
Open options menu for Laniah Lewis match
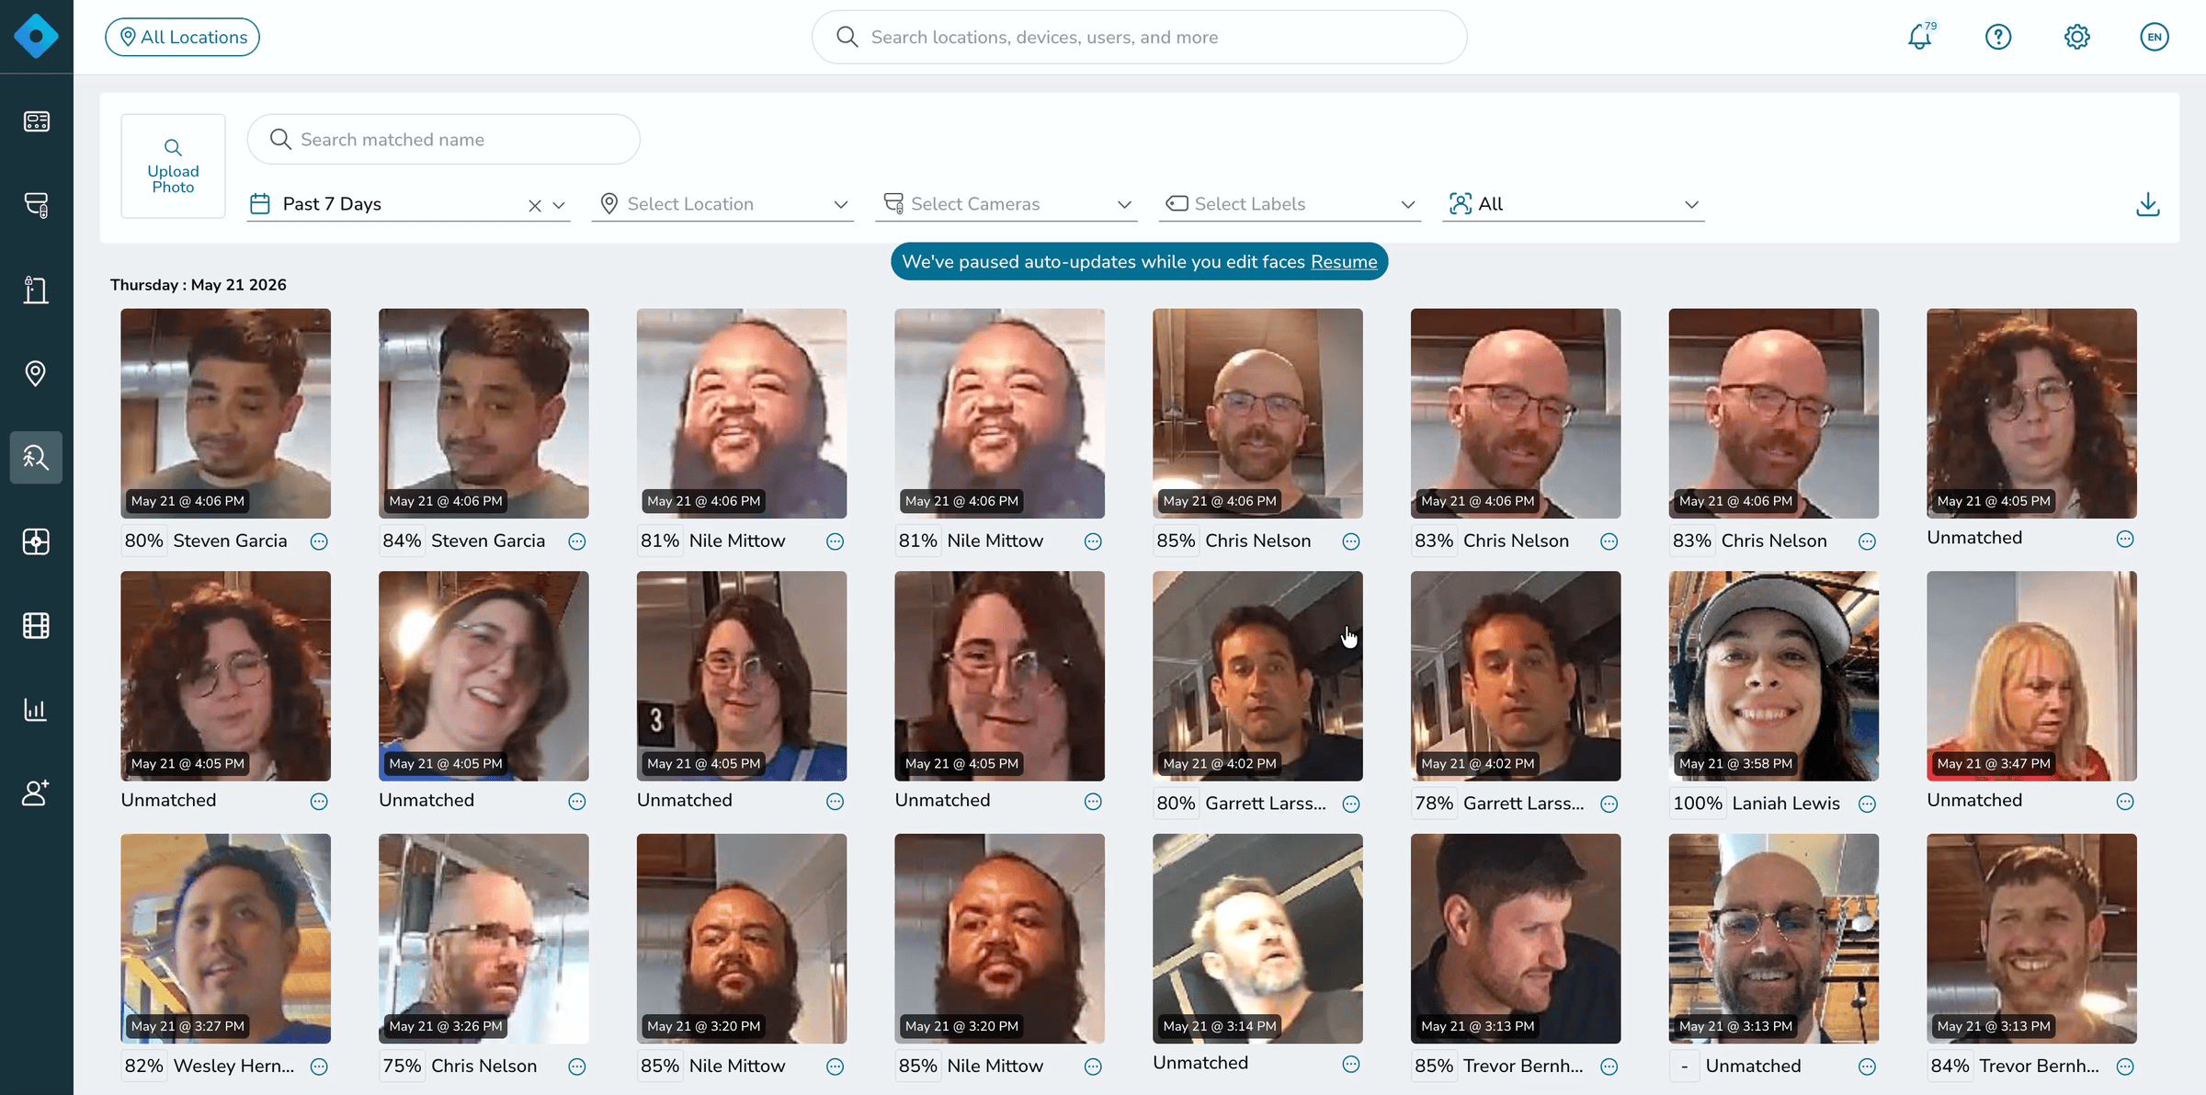point(1867,804)
